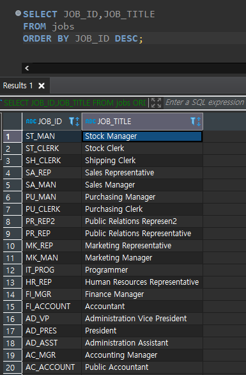Sort by JOB_TITLE column arrows
The width and height of the screenshot is (246, 375).
(x=199, y=122)
